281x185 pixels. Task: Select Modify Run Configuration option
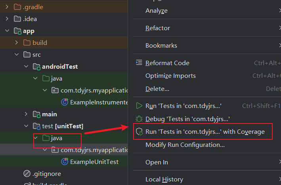(185, 145)
